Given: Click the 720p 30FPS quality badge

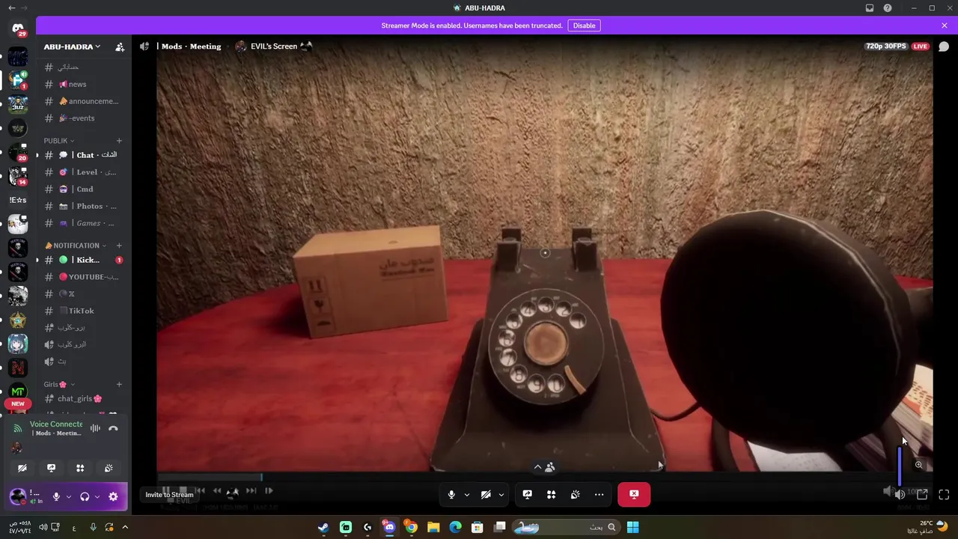Looking at the screenshot, I should 886,46.
